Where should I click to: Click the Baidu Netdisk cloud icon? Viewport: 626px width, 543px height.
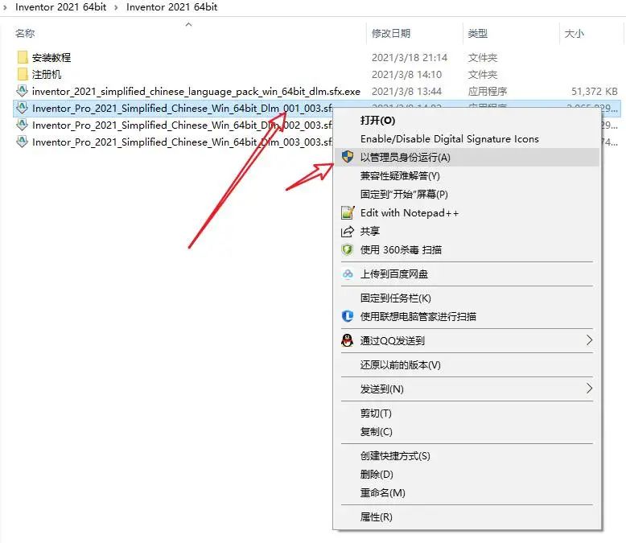pos(348,274)
